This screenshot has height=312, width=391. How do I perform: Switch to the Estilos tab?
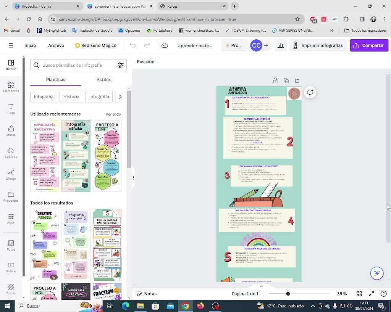tap(104, 79)
